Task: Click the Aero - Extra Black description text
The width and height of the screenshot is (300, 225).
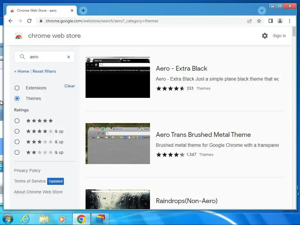Action: [217, 79]
